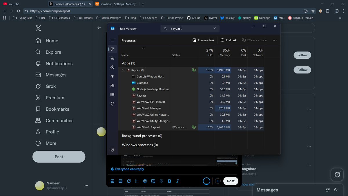Open App history icon in Task Manager
348x196 pixels.
coord(113,67)
